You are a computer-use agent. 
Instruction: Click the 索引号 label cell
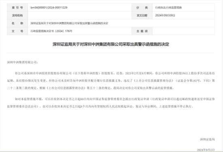(x=17, y=8)
